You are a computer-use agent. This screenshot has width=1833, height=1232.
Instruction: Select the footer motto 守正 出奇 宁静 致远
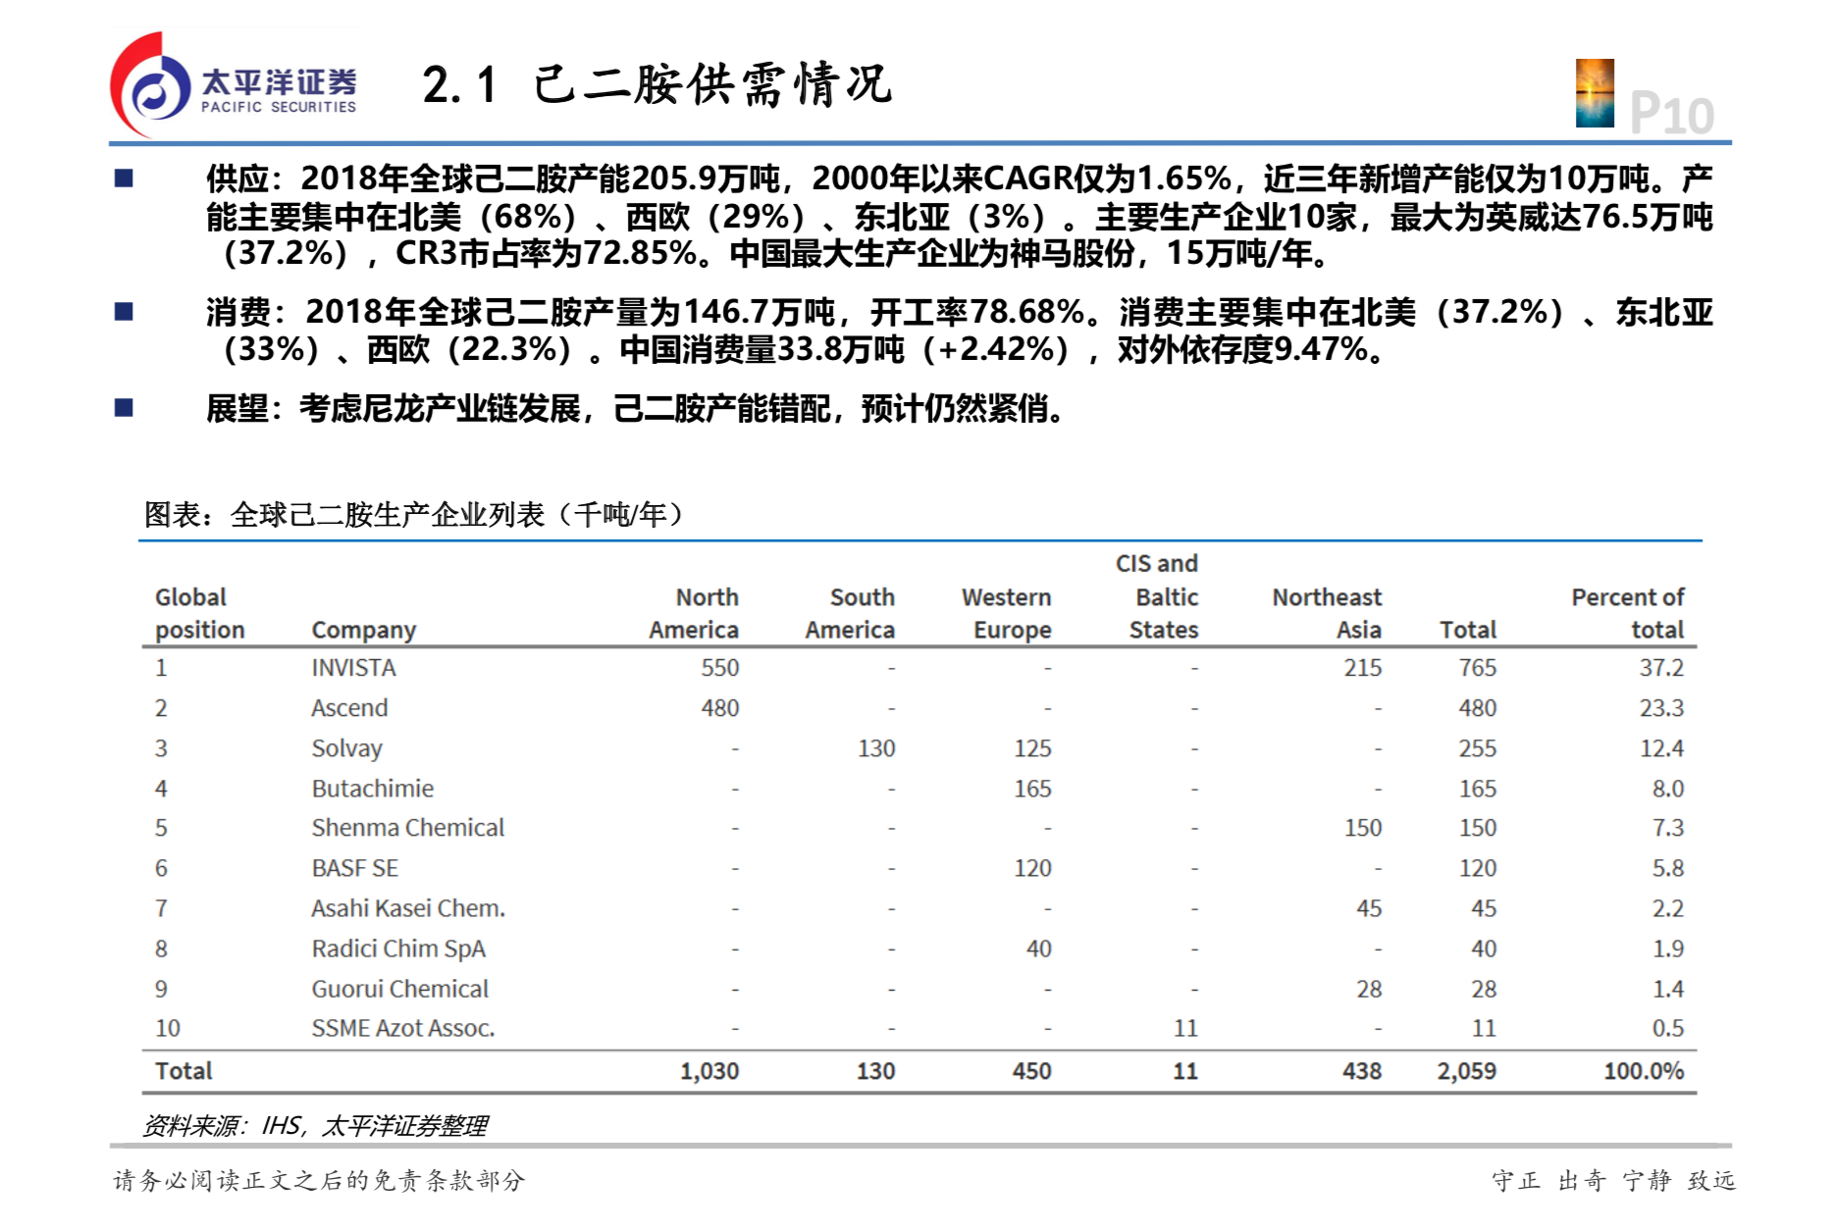(1613, 1180)
